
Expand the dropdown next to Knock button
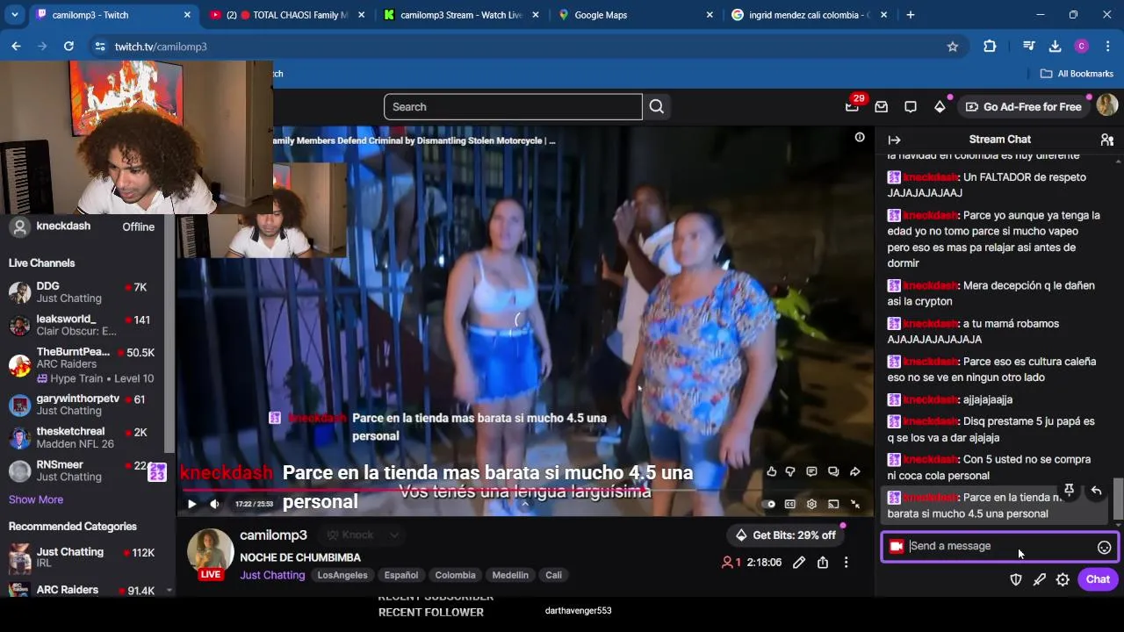394,535
